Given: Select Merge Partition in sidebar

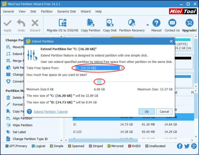Looking at the screenshot, I should click(x=15, y=61).
